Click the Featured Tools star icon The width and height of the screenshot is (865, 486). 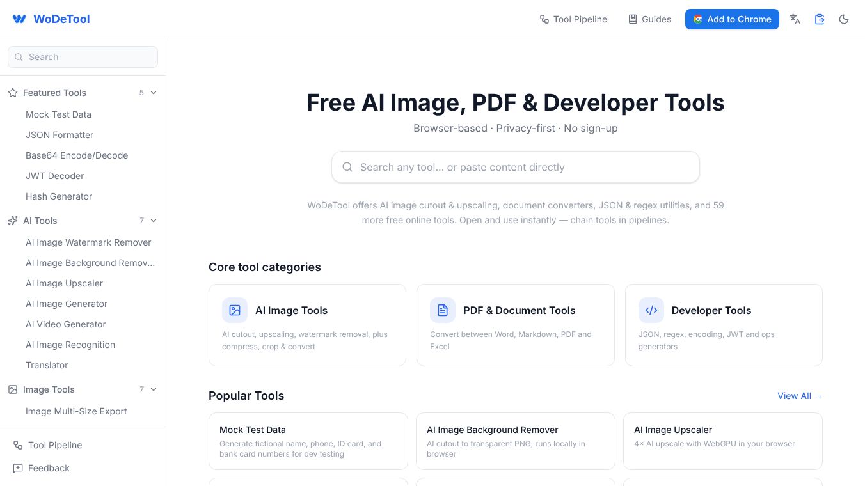(x=13, y=93)
